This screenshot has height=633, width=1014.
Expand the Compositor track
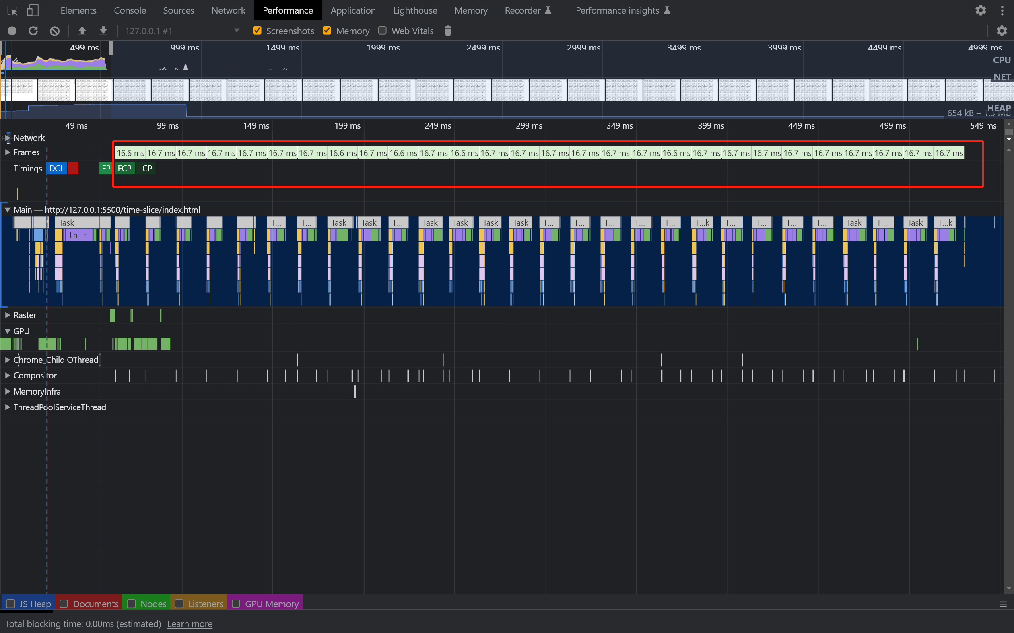pyautogui.click(x=7, y=376)
